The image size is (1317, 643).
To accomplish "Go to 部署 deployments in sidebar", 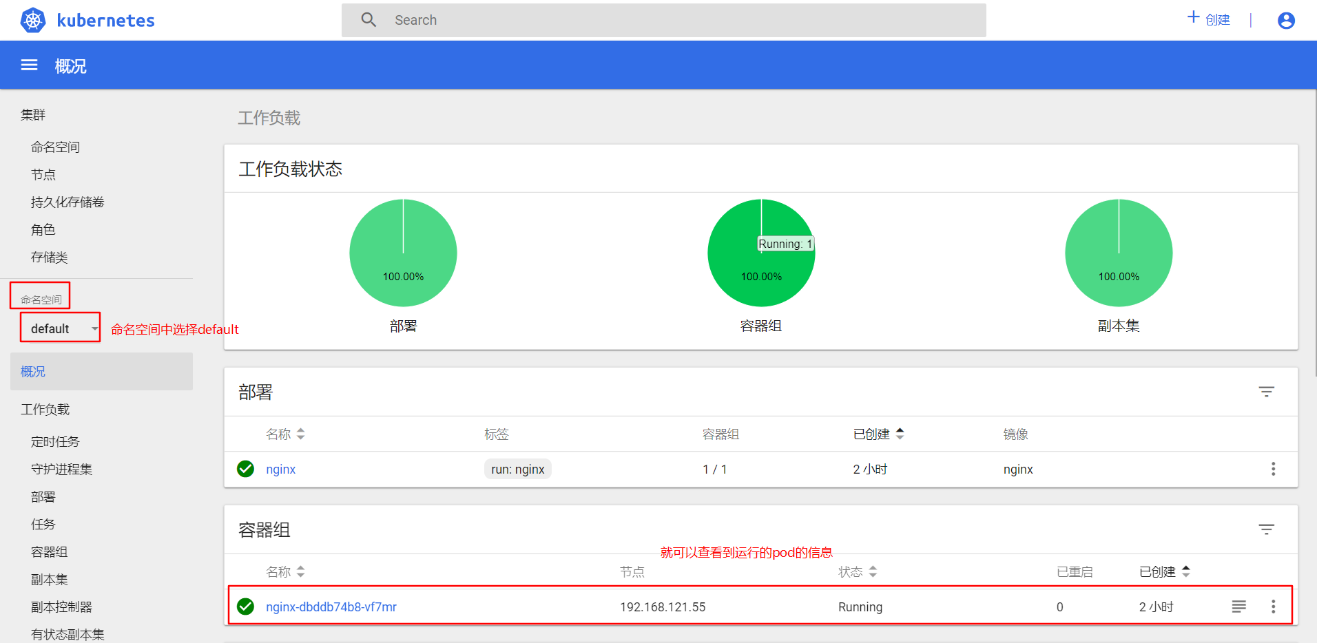I will (43, 497).
